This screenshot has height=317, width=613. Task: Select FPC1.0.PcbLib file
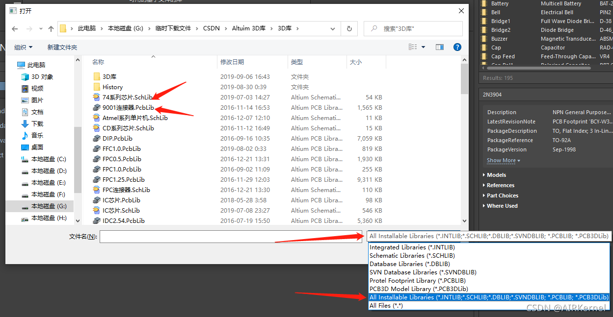(122, 170)
